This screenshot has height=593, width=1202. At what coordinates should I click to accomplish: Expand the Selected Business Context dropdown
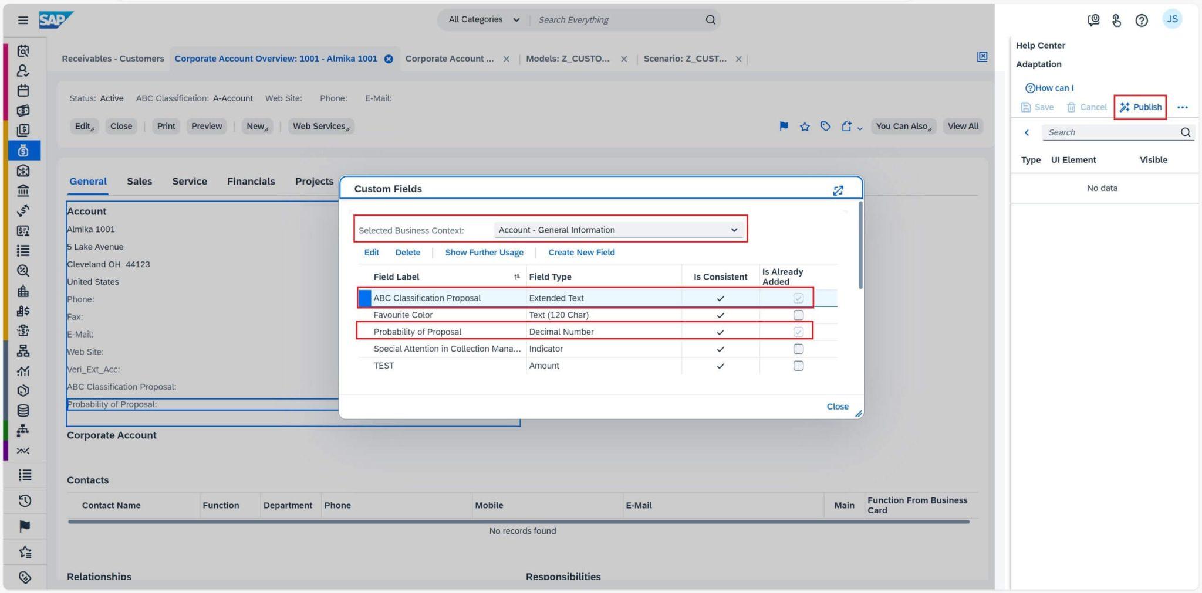pos(734,230)
